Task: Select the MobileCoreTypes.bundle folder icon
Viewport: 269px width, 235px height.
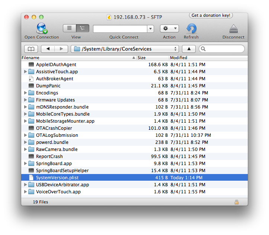Action: 31,114
